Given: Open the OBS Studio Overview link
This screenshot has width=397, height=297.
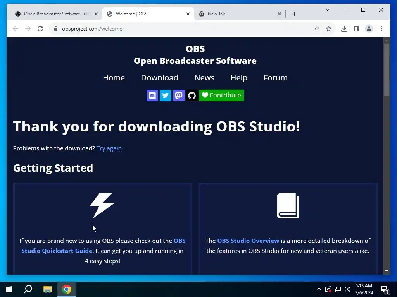Looking at the screenshot, I should pos(248,241).
